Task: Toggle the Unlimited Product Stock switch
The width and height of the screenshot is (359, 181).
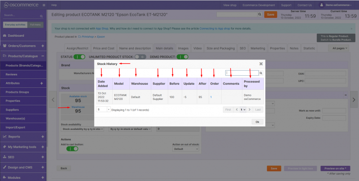Action: point(140,57)
